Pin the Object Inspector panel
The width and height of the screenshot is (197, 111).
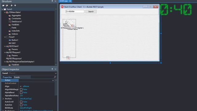(52, 69)
